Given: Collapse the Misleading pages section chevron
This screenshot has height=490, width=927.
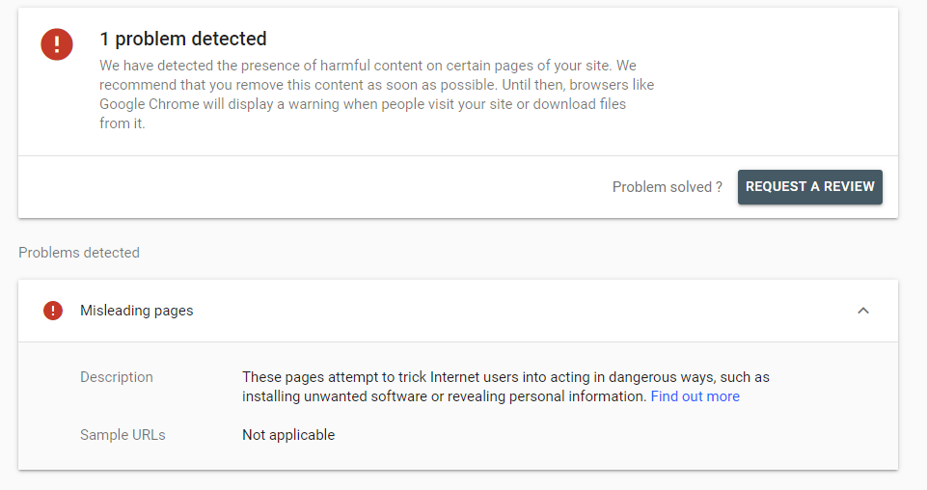Looking at the screenshot, I should click(x=863, y=311).
